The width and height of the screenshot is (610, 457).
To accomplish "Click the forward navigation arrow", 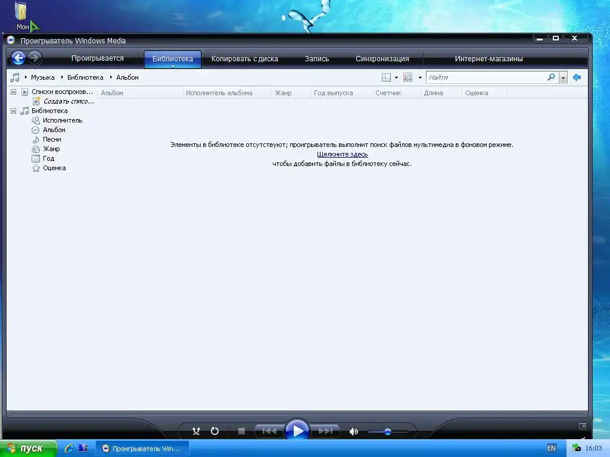I will pyautogui.click(x=35, y=58).
